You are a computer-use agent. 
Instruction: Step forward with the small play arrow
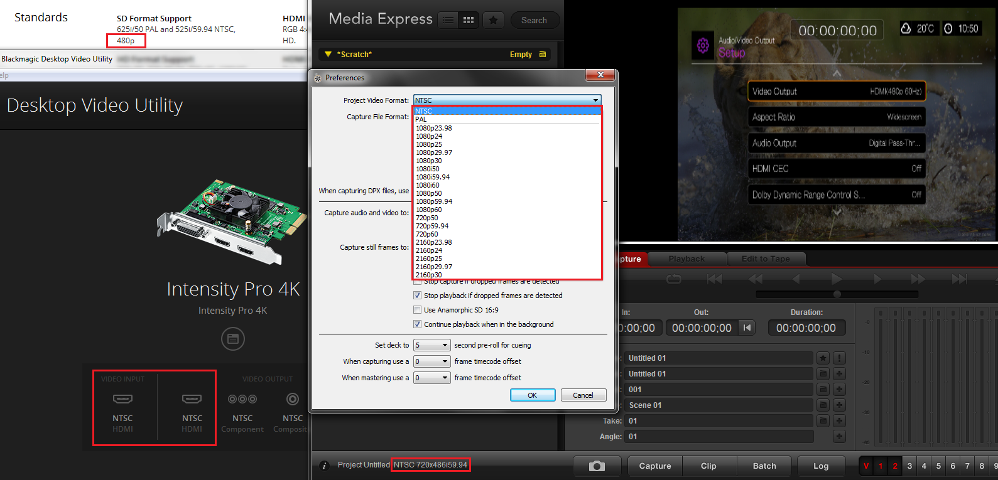point(877,279)
